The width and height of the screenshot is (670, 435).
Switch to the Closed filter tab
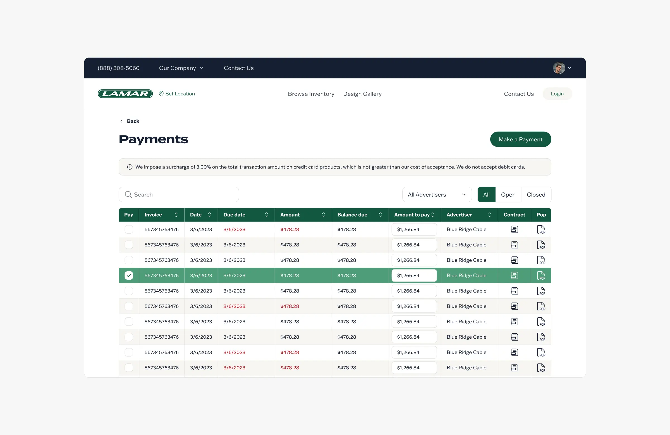pyautogui.click(x=536, y=195)
